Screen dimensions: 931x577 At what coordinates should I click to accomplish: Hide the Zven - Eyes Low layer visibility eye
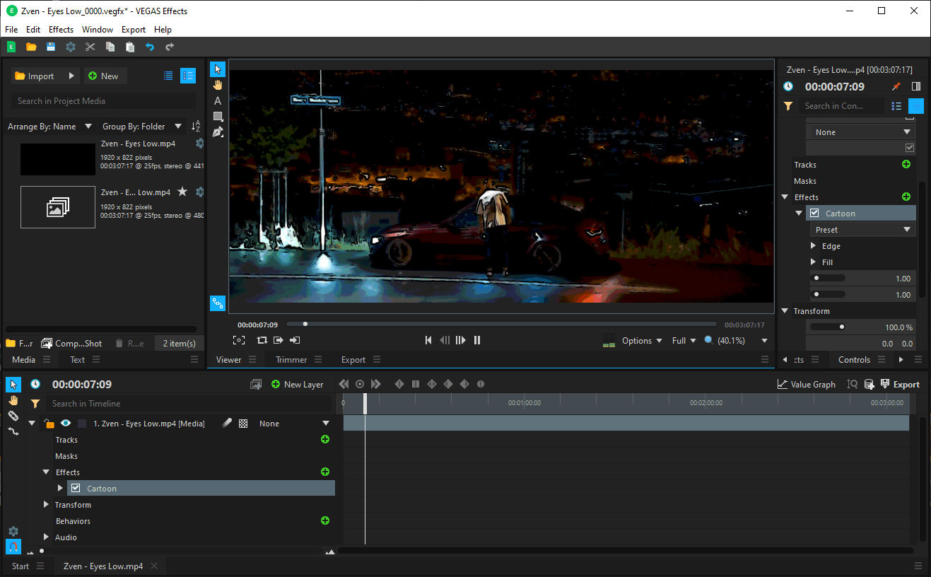(65, 423)
